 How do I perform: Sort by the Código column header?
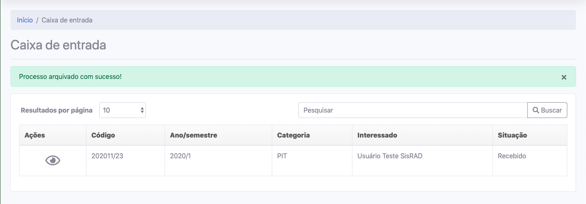[103, 135]
